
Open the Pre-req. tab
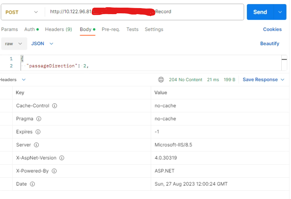click(x=111, y=29)
